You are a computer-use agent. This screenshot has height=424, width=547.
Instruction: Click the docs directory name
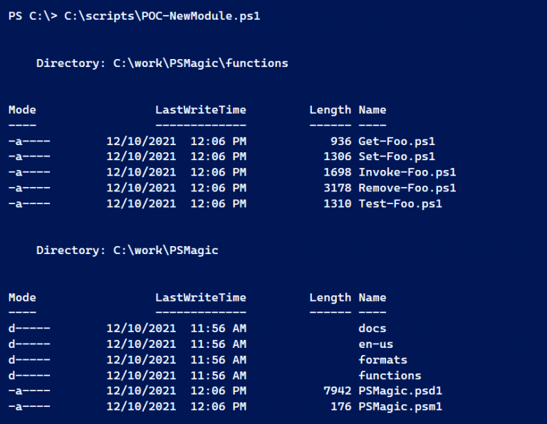[373, 328]
